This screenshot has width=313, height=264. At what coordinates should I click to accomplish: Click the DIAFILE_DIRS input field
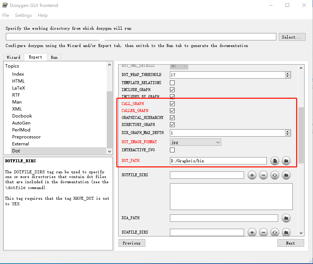(x=207, y=232)
